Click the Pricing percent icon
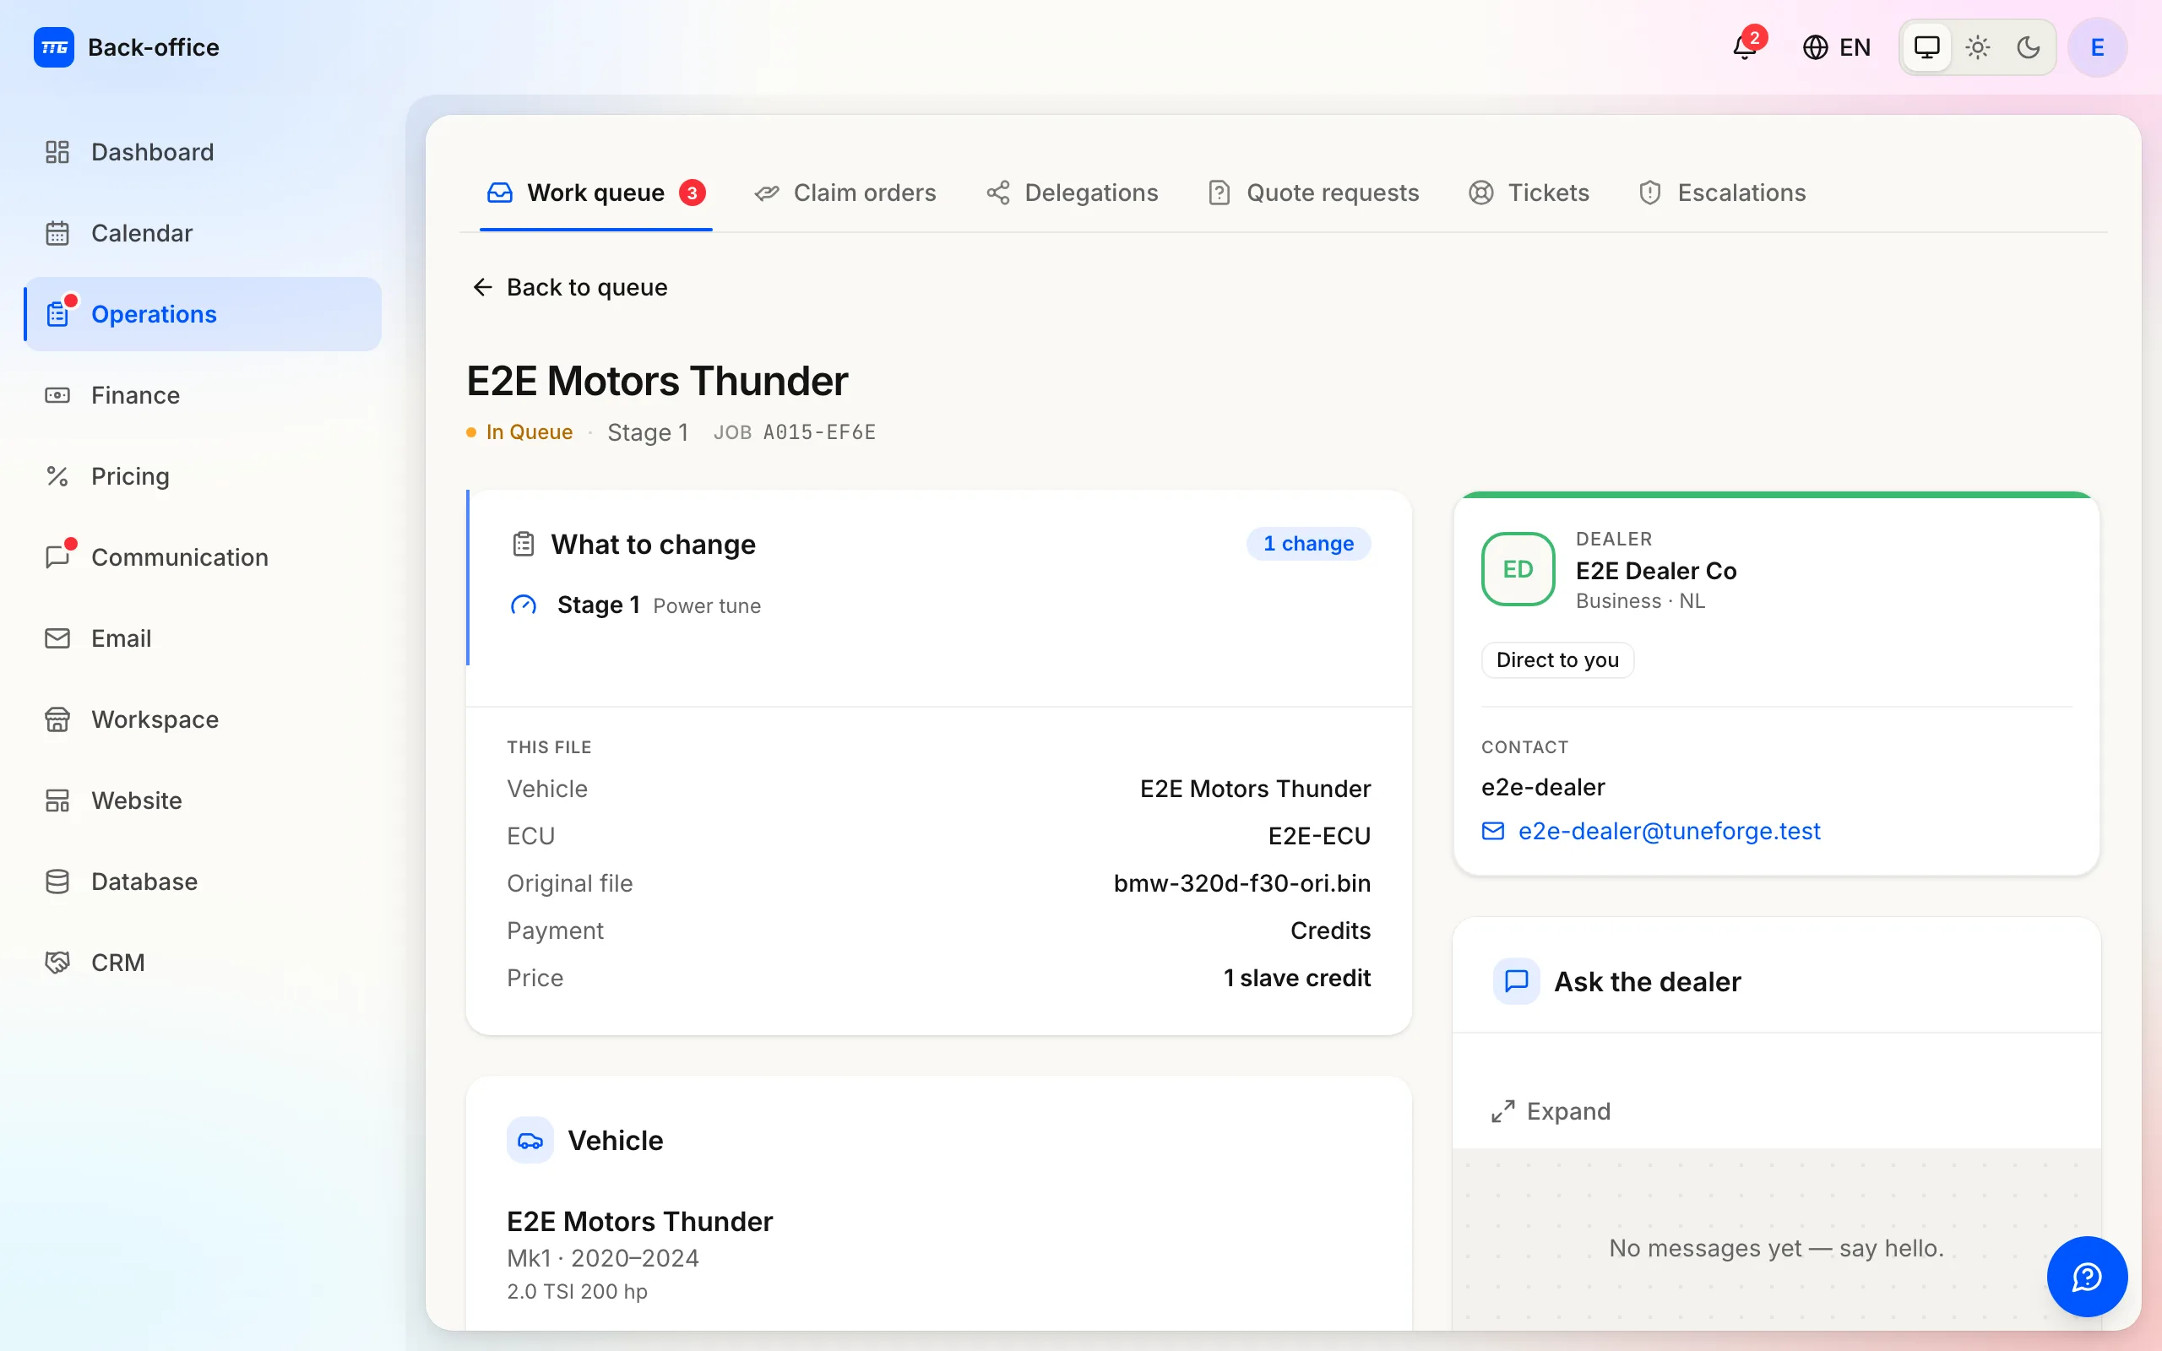2162x1351 pixels. coord(57,476)
